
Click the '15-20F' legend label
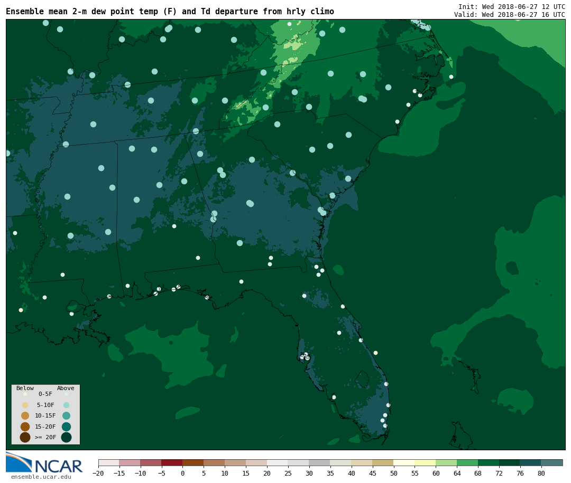pyautogui.click(x=45, y=427)
